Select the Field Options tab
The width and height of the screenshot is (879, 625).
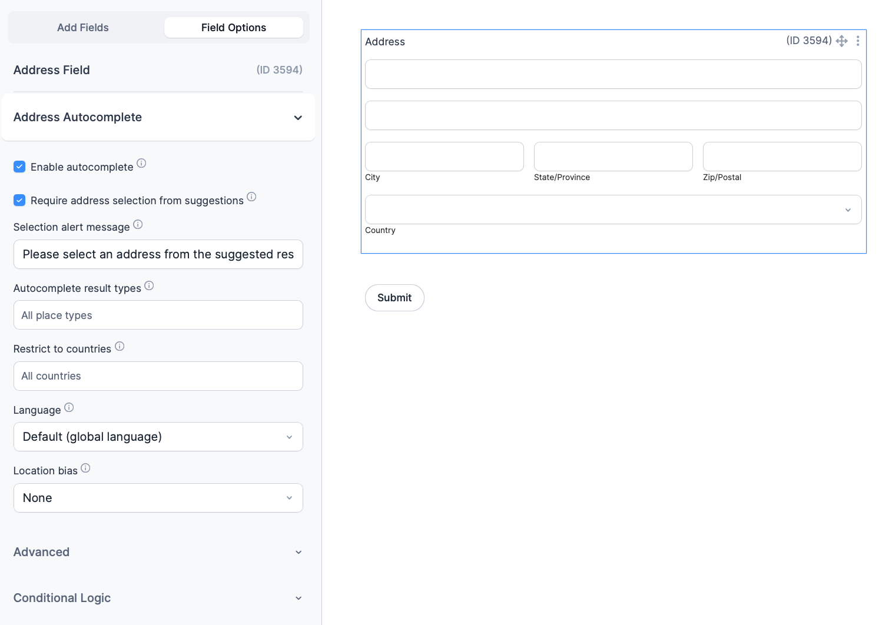click(x=234, y=28)
